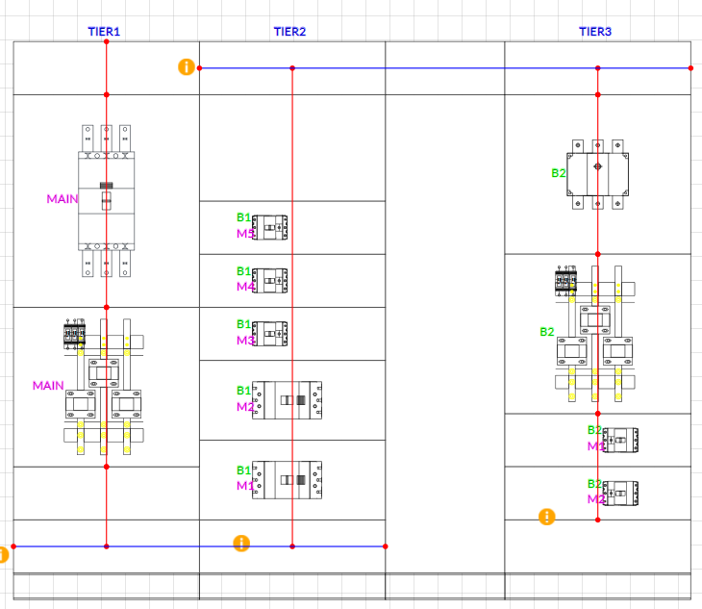Select the TIER2 column header label
Viewport: 702px width, 609px height.
click(289, 32)
